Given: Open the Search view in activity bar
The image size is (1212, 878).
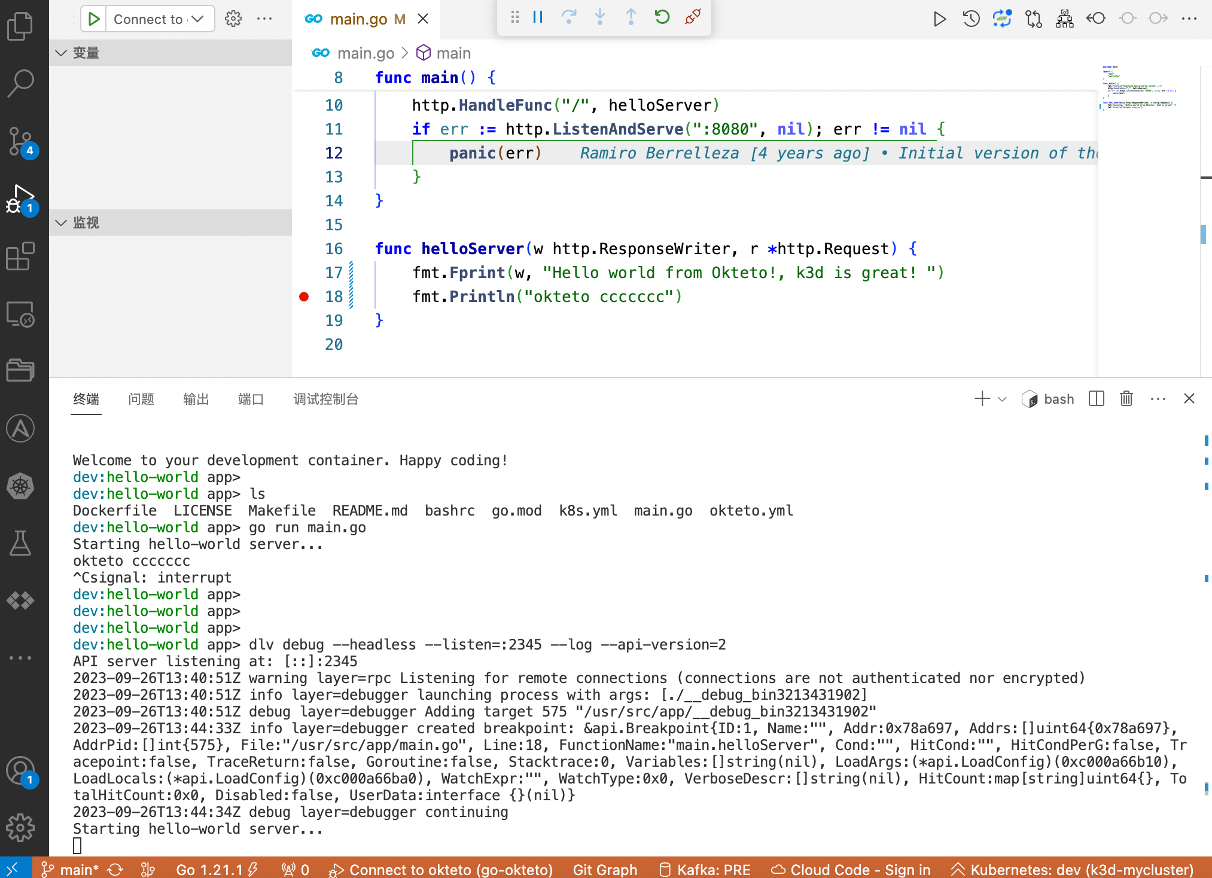Looking at the screenshot, I should pyautogui.click(x=20, y=83).
